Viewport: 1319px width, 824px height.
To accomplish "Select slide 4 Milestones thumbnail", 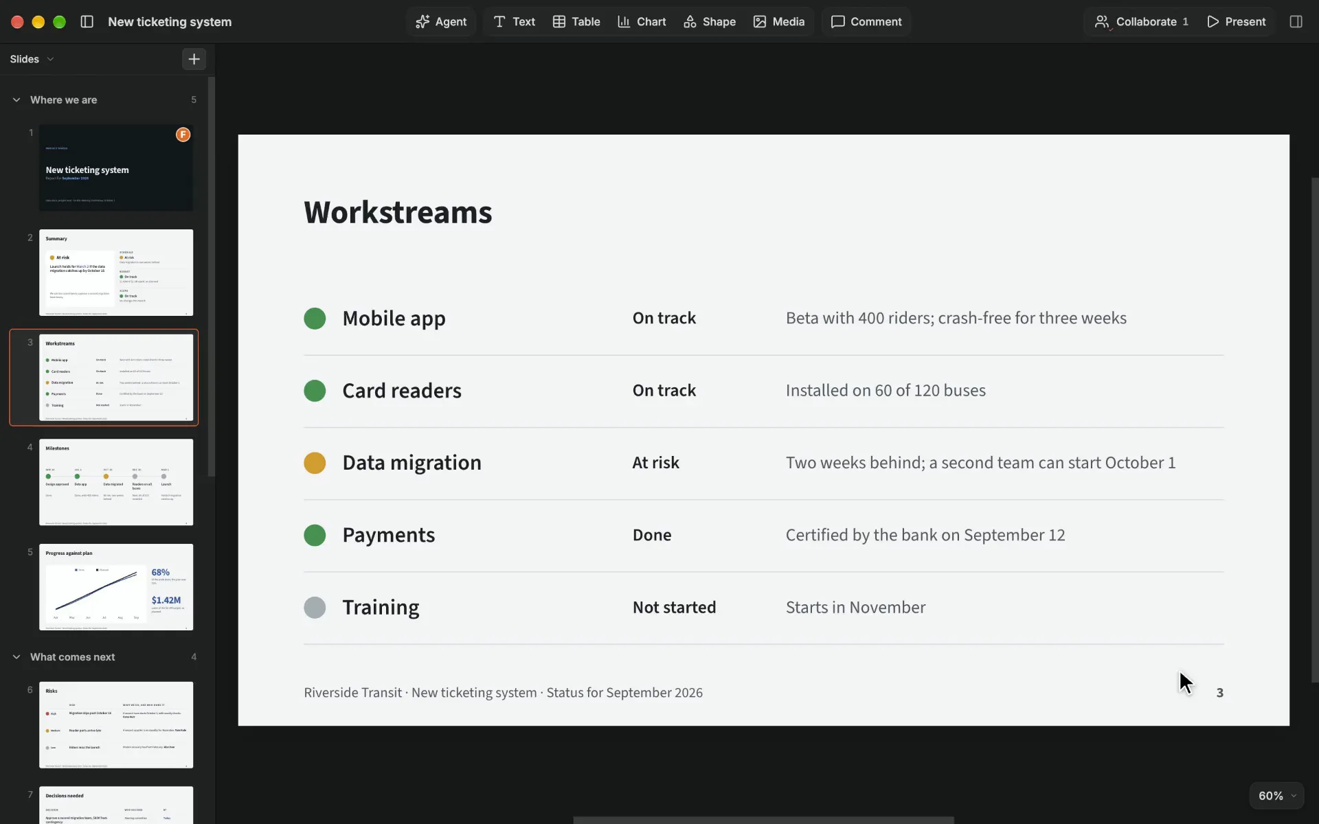I will coord(116,482).
